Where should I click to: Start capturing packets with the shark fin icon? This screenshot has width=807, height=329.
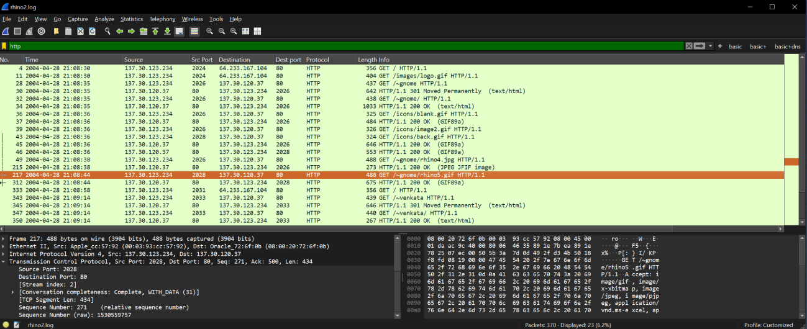pos(6,31)
